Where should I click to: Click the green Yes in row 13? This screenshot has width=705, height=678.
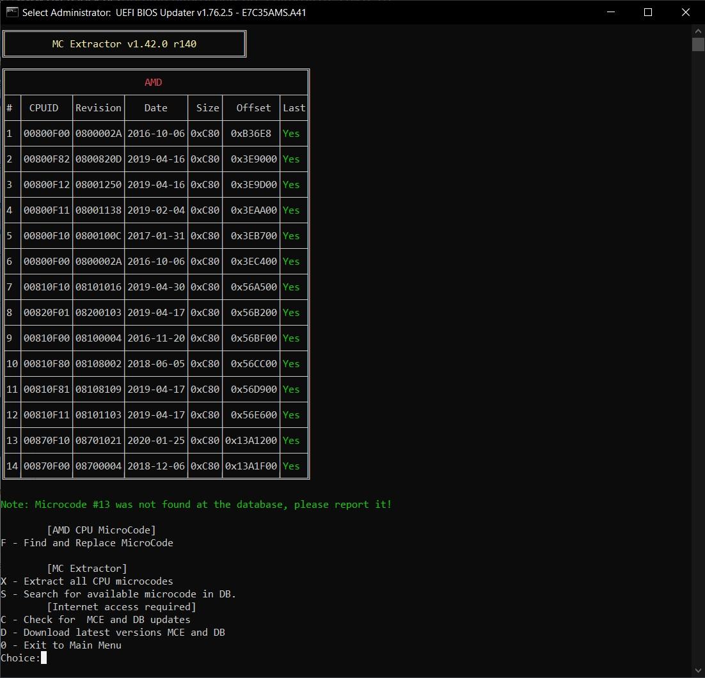tap(291, 441)
